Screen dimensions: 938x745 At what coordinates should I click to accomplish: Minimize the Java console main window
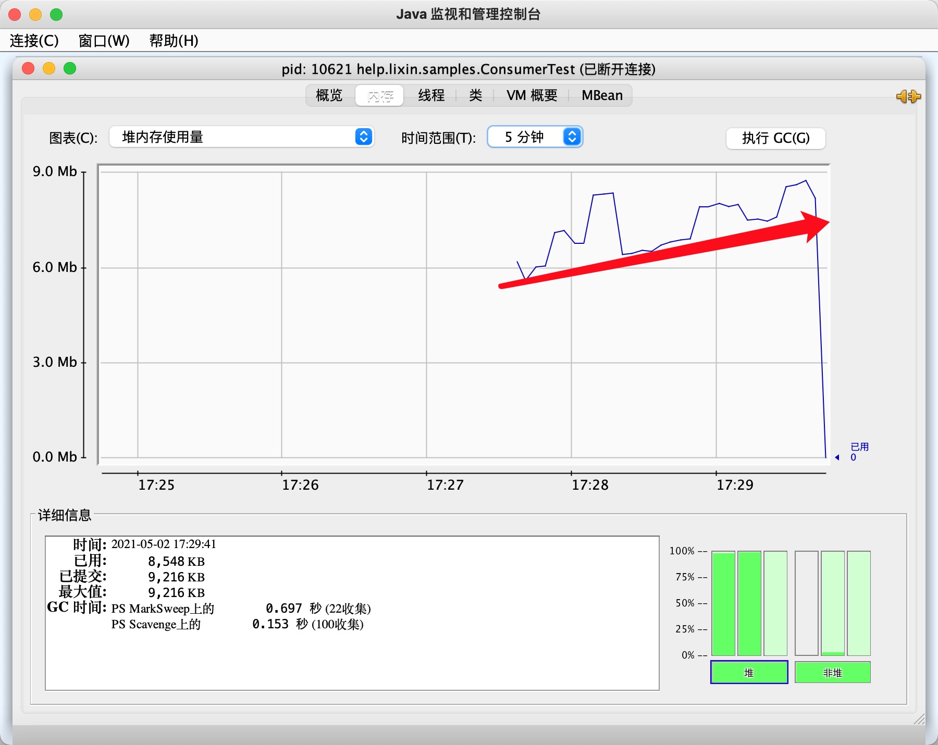pyautogui.click(x=35, y=15)
